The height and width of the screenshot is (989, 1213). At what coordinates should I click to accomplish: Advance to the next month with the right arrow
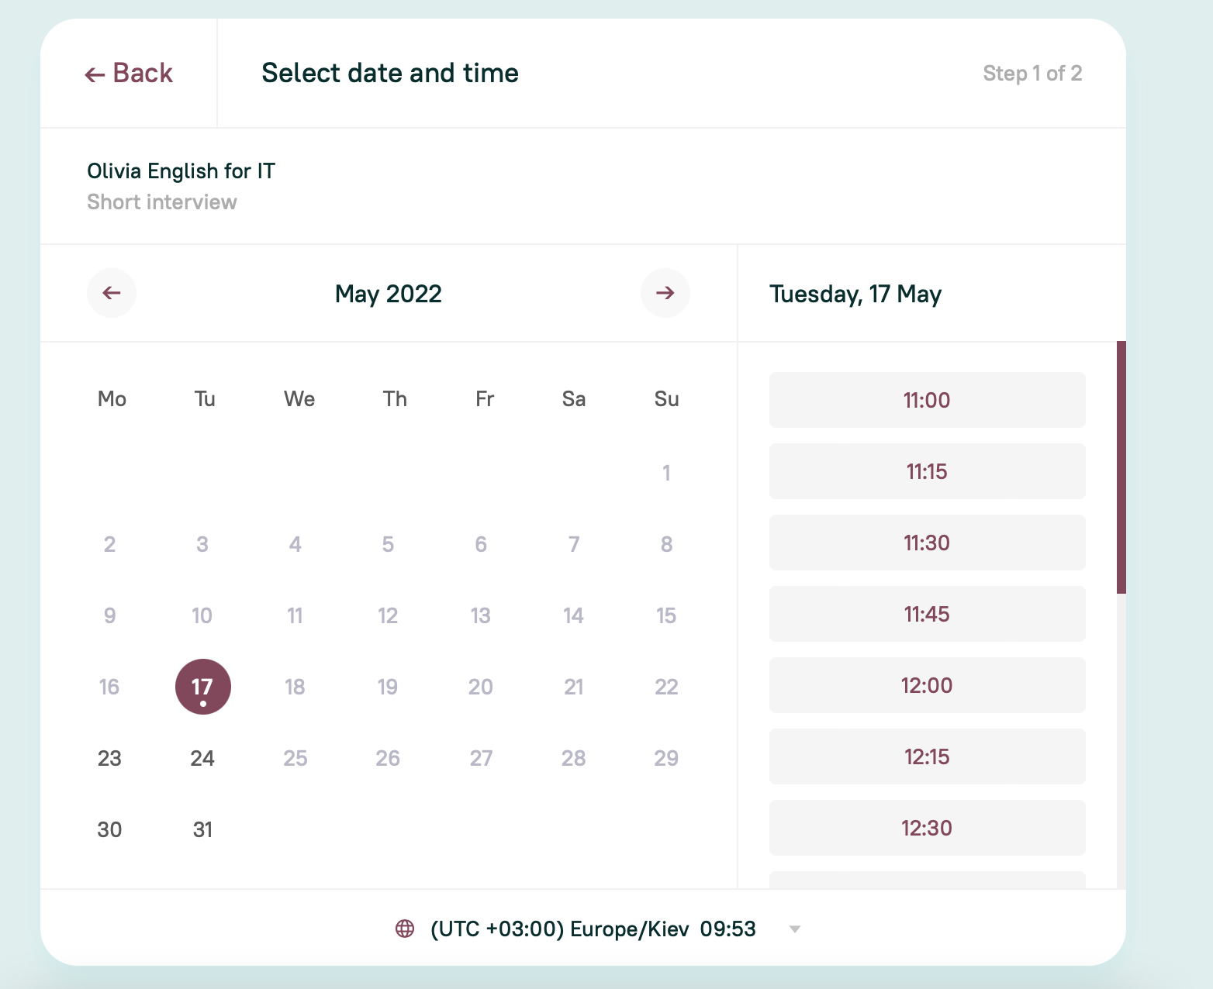click(665, 293)
